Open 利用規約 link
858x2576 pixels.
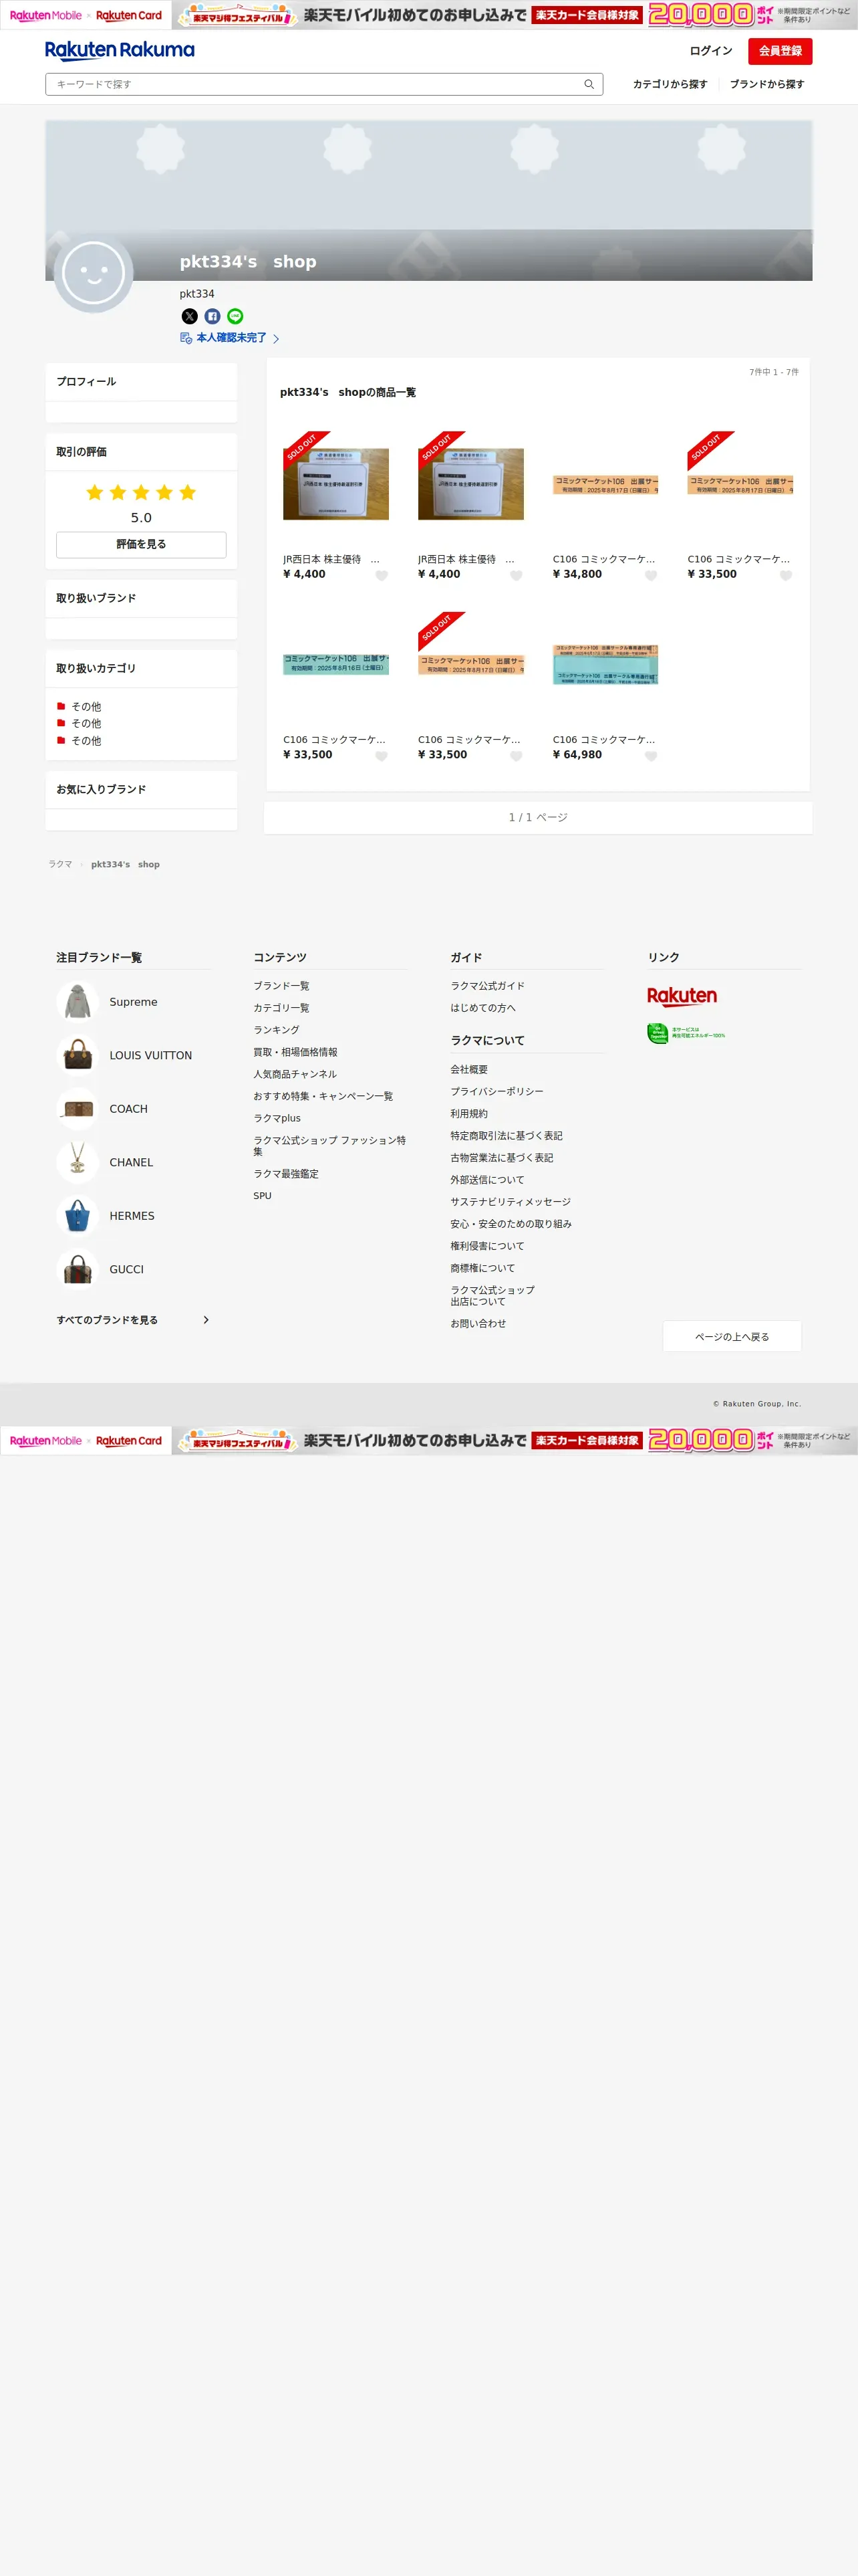[x=468, y=1114]
